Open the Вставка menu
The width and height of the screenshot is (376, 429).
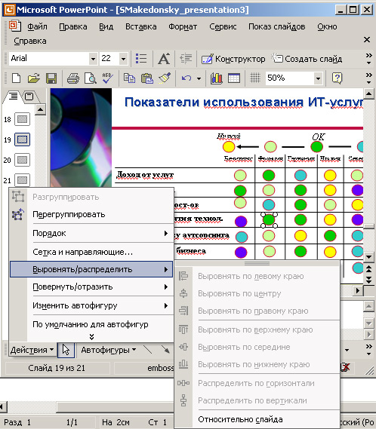point(141,27)
